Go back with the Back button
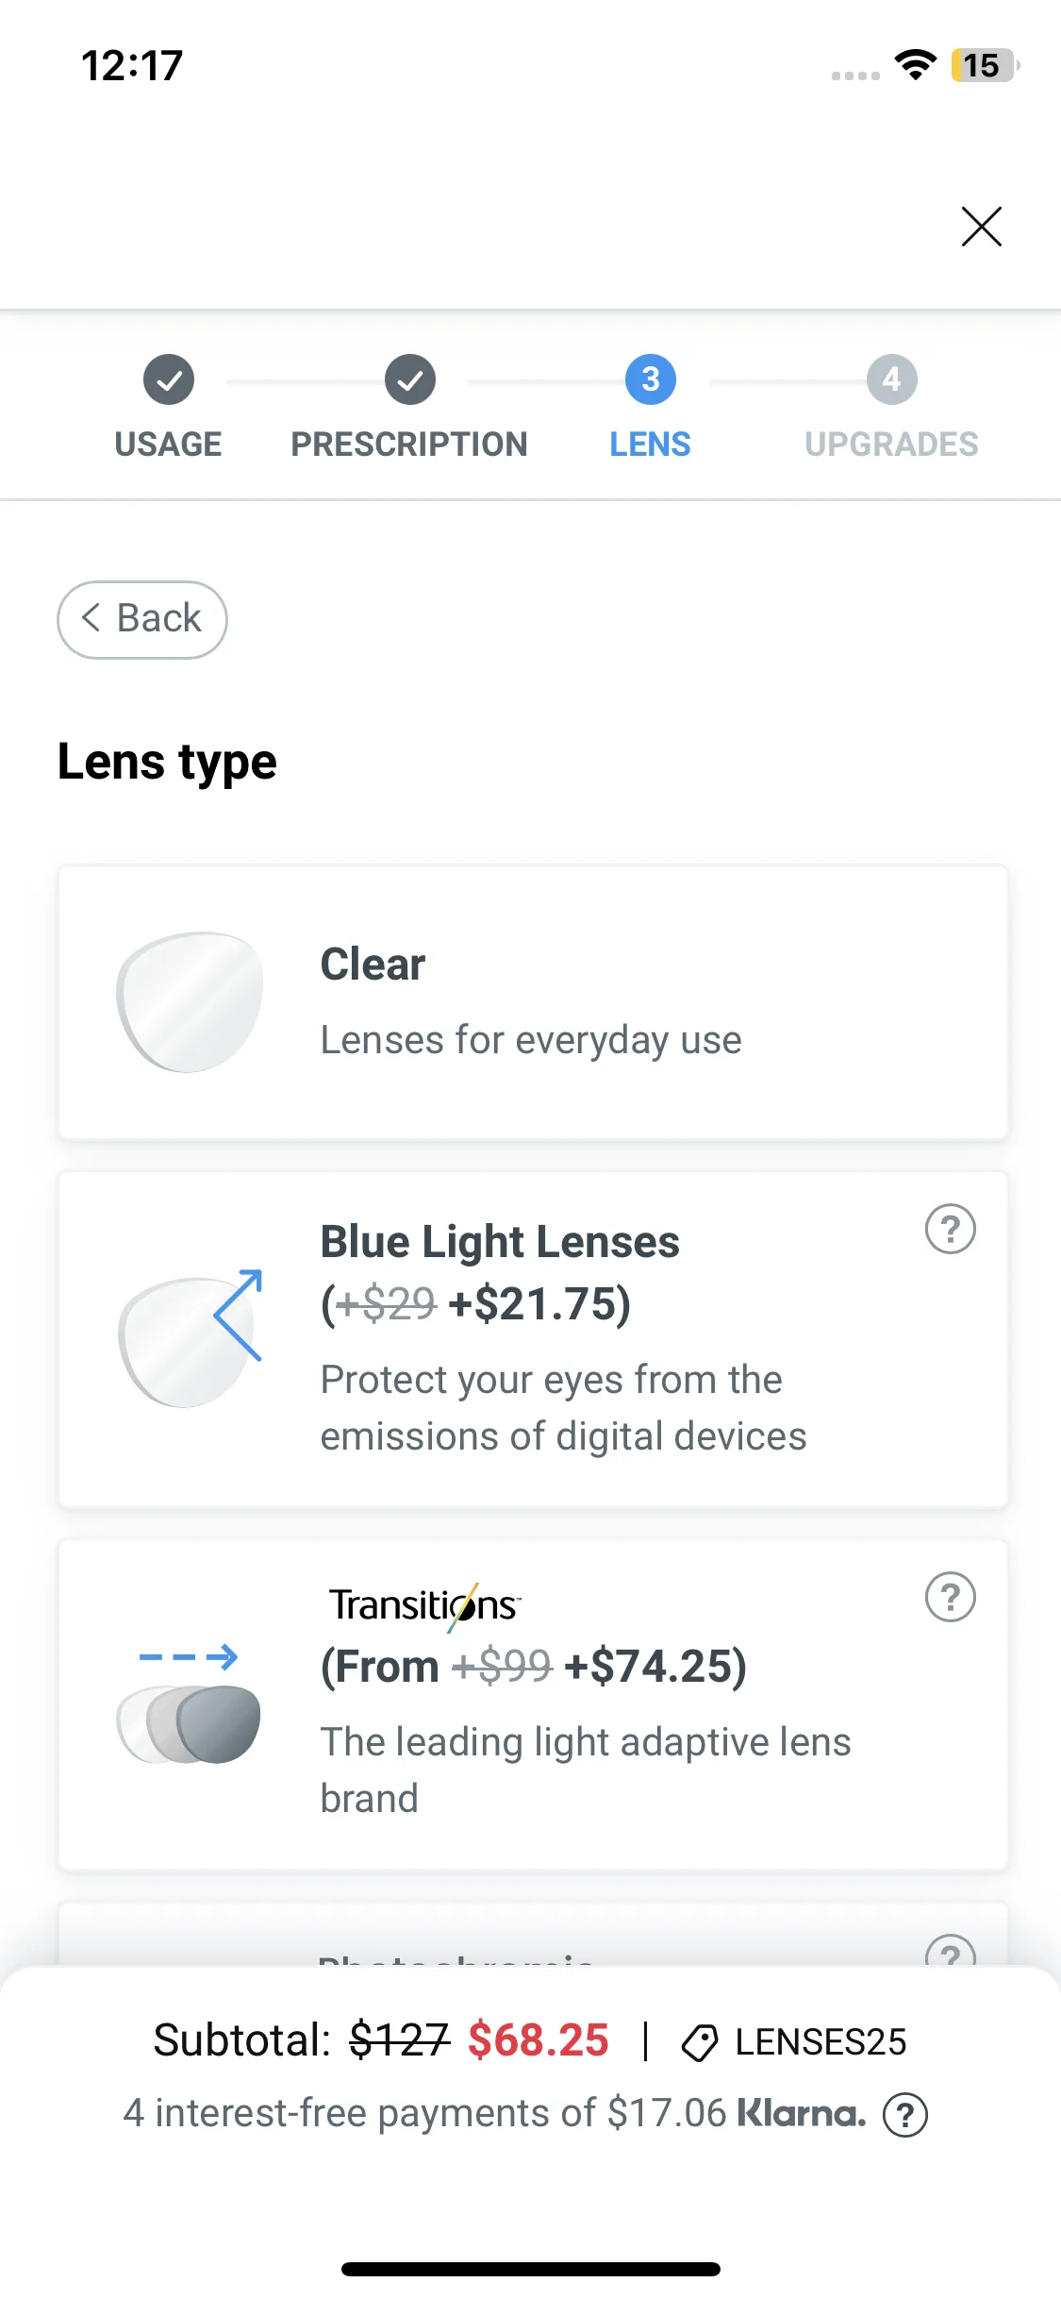The image size is (1061, 2299). pyautogui.click(x=142, y=619)
